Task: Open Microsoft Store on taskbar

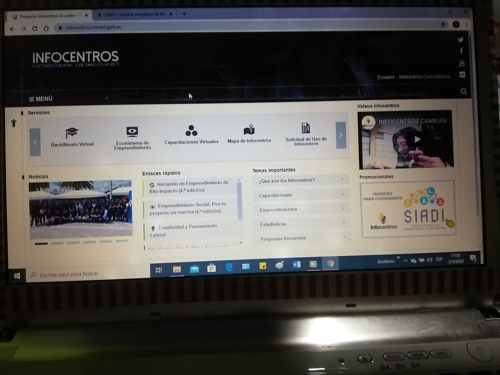Action: 211,268
